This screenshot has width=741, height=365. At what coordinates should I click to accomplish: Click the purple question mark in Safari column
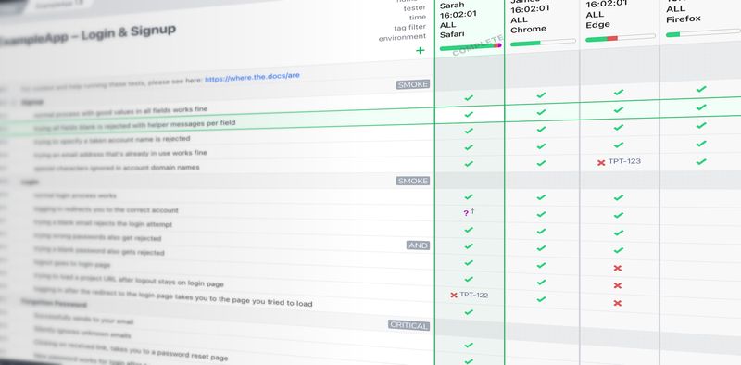pyautogui.click(x=466, y=213)
